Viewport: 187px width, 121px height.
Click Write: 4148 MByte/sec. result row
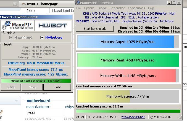[38, 54]
